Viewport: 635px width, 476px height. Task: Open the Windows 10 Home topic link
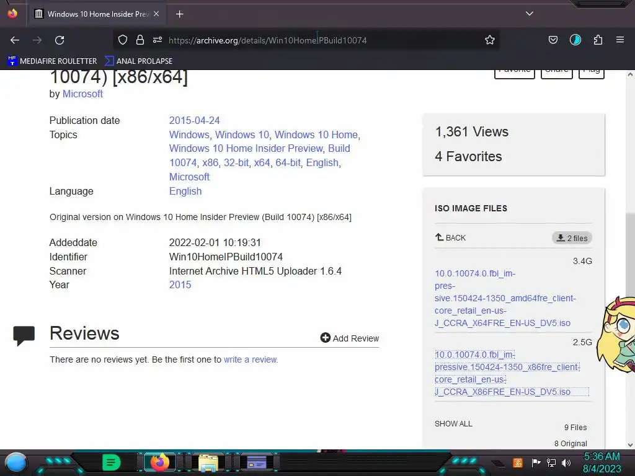tap(316, 134)
